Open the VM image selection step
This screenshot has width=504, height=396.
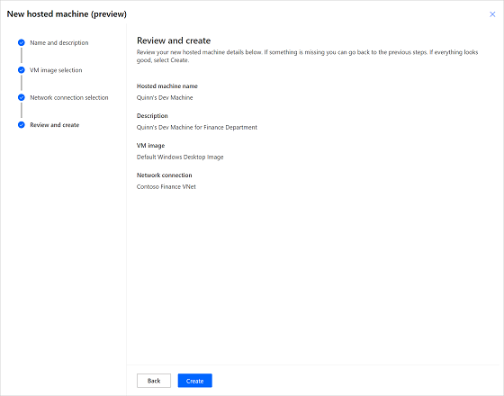56,70
